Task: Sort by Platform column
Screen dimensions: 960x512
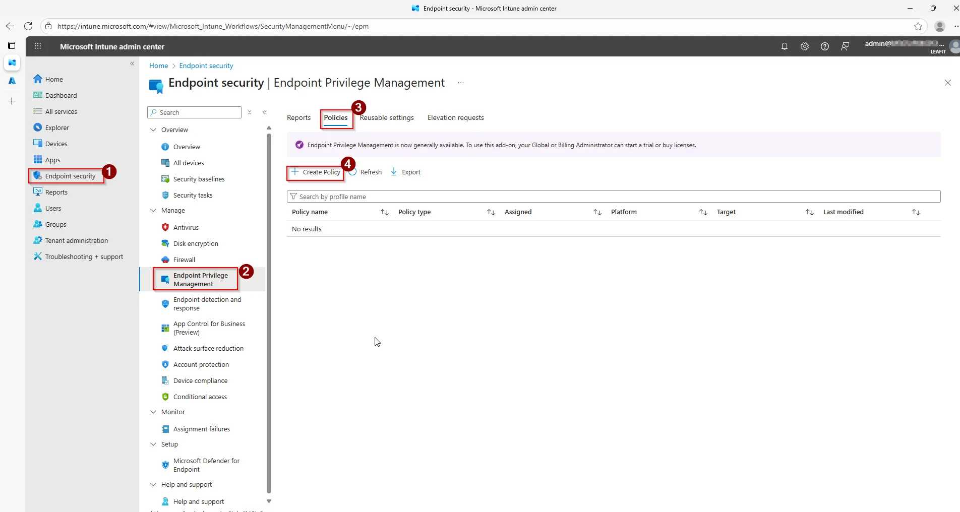Action: (703, 212)
